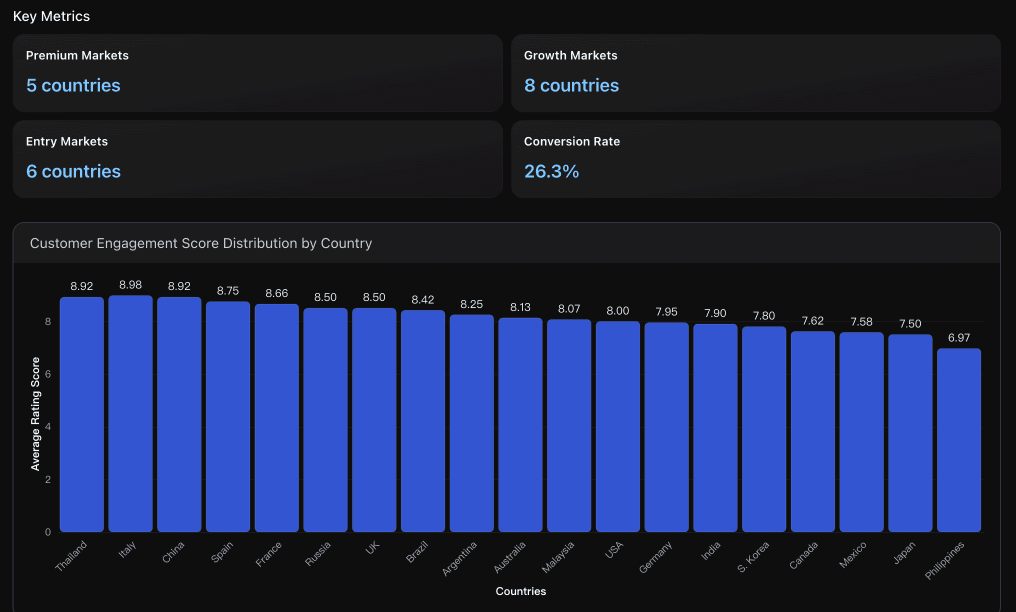Click the China bar in chart

click(179, 414)
